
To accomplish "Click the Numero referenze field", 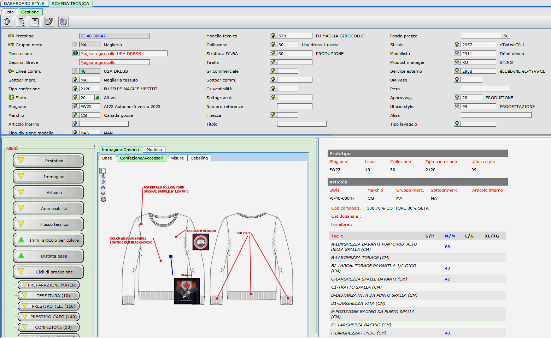I will [x=295, y=106].
